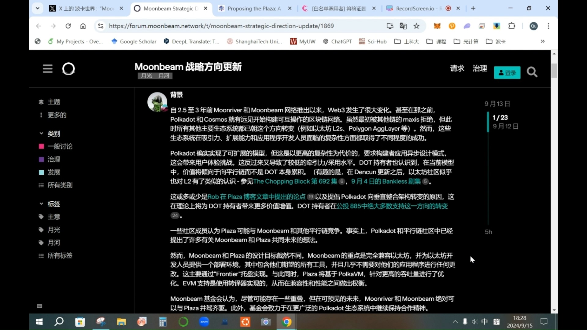The image size is (587, 330).
Task: Click the 1/23 timeline post counter
Action: point(500,118)
